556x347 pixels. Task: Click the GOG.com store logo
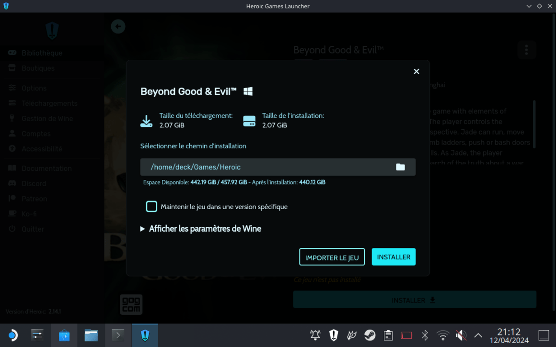pyautogui.click(x=131, y=304)
